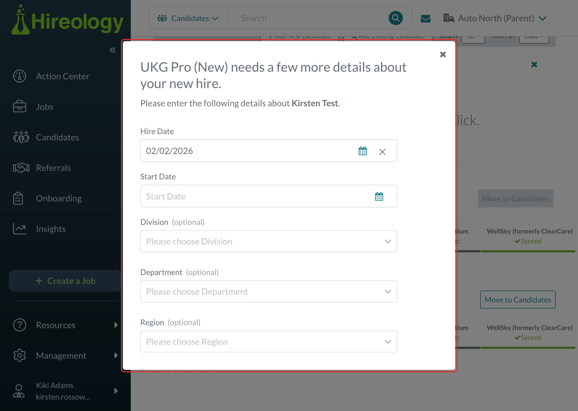Image resolution: width=578 pixels, height=411 pixels.
Task: Clear the Hire Date value
Action: [382, 152]
